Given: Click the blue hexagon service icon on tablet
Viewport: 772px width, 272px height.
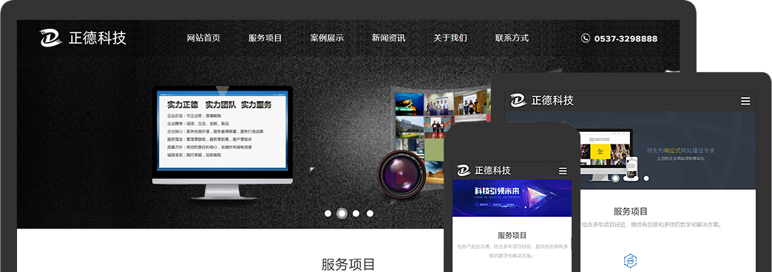Looking at the screenshot, I should (x=630, y=261).
